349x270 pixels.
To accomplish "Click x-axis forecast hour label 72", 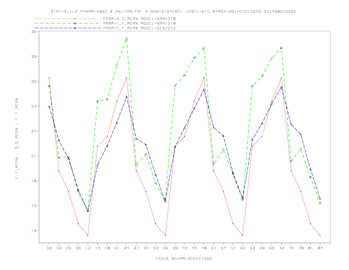I will coord(281,248).
